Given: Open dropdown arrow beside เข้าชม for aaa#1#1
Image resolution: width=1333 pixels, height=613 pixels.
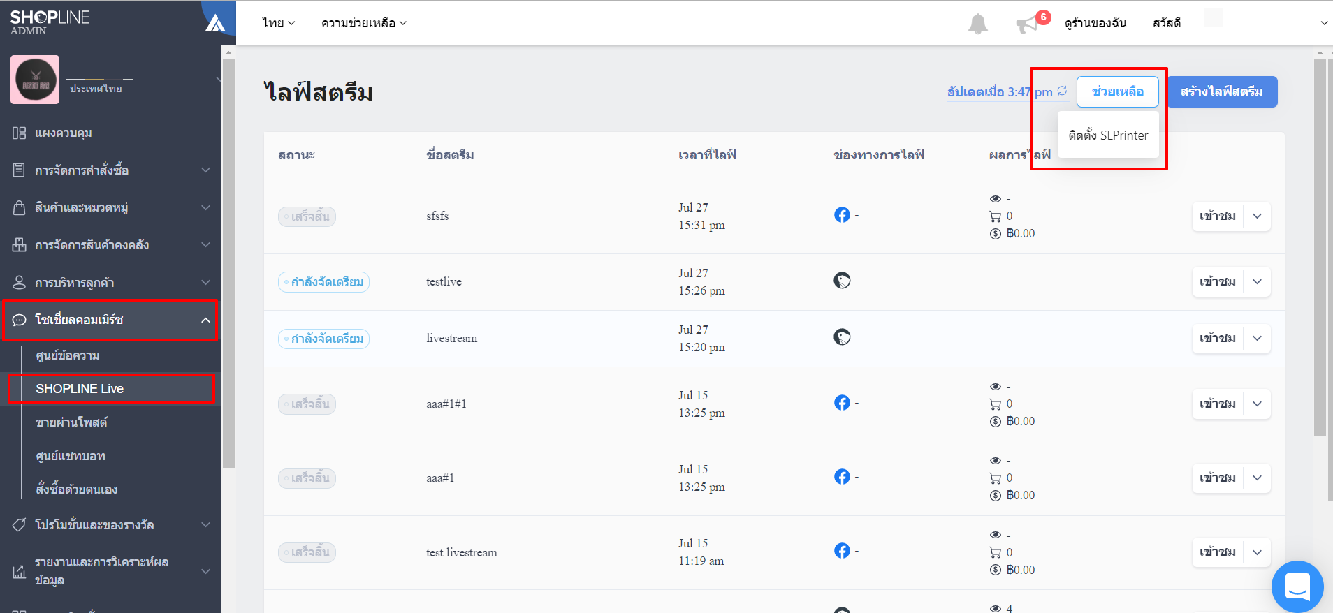Looking at the screenshot, I should coord(1257,404).
